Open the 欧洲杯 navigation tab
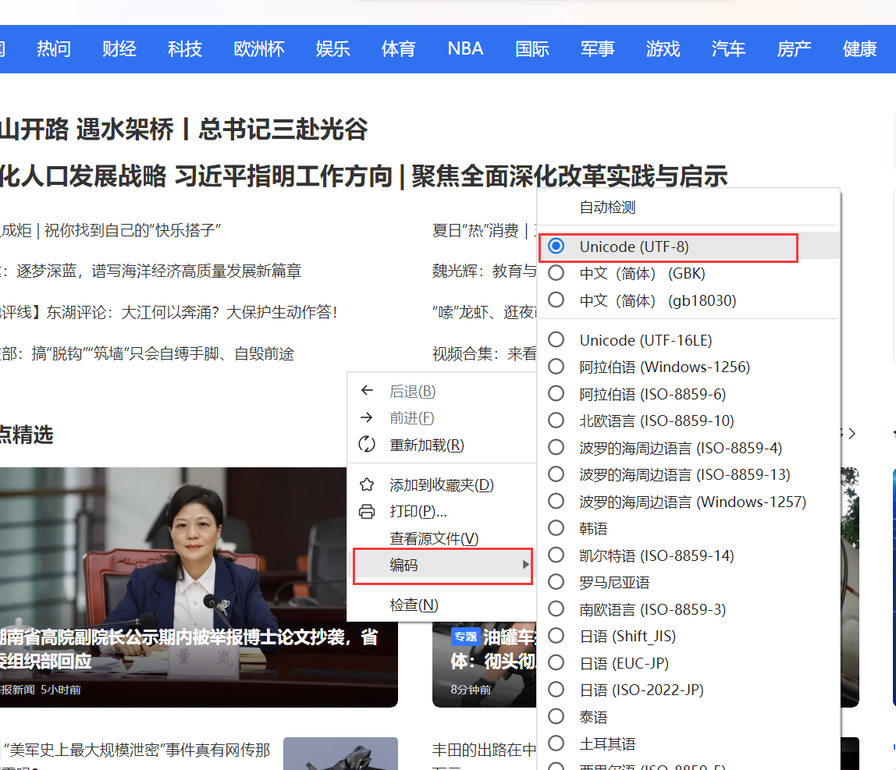896x770 pixels. pos(258,48)
